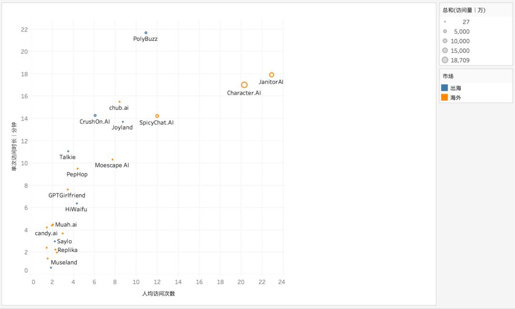
Task: Click the 市场 legend title
Action: pyautogui.click(x=448, y=76)
